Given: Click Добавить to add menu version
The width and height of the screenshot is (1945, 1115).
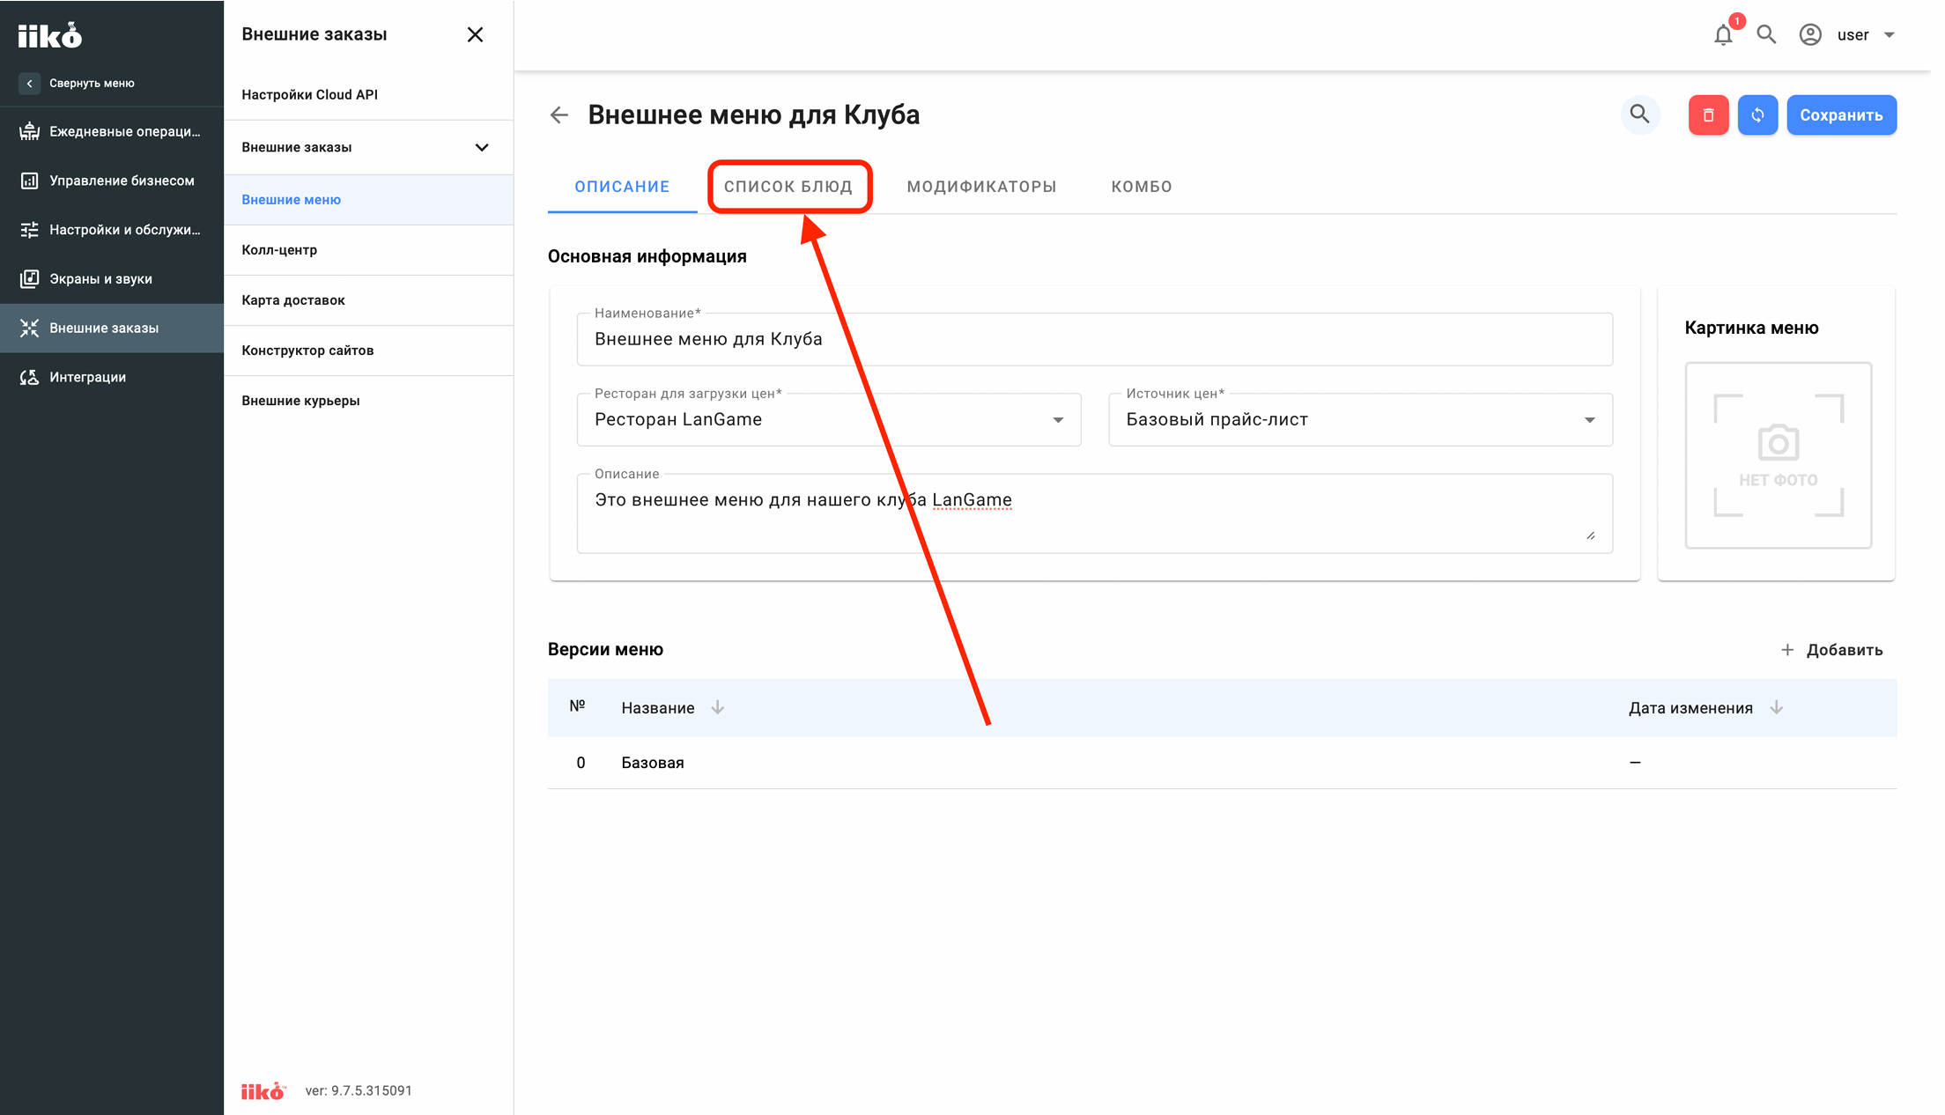Looking at the screenshot, I should 1831,650.
